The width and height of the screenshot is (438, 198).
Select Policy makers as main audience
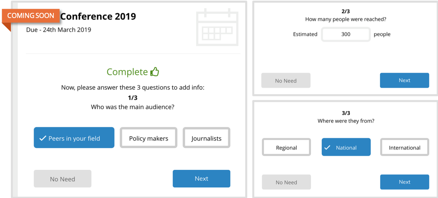tap(148, 138)
